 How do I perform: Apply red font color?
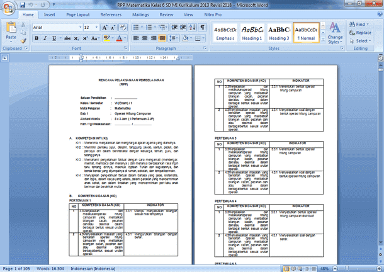coord(119,38)
